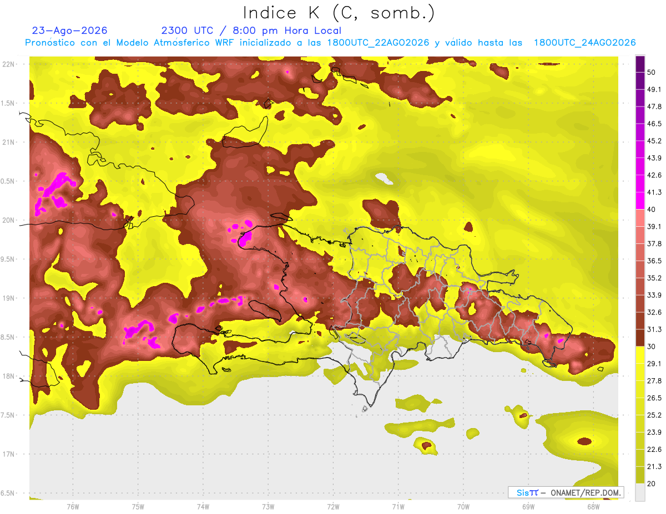The image size is (666, 514).
Task: Click the dark purple colorbar swatch above 50
Action: [640, 64]
